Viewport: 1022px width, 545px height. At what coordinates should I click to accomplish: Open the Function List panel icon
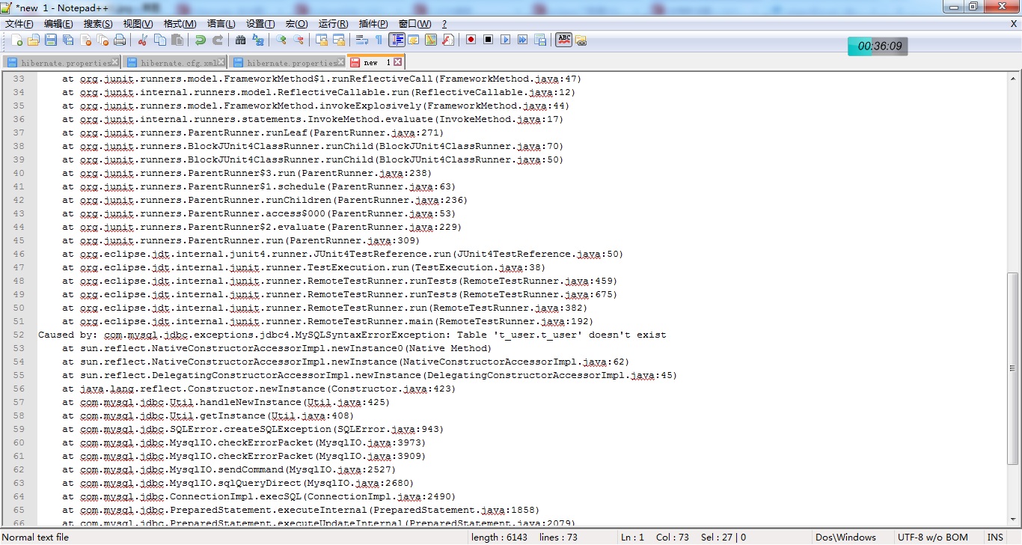(447, 40)
